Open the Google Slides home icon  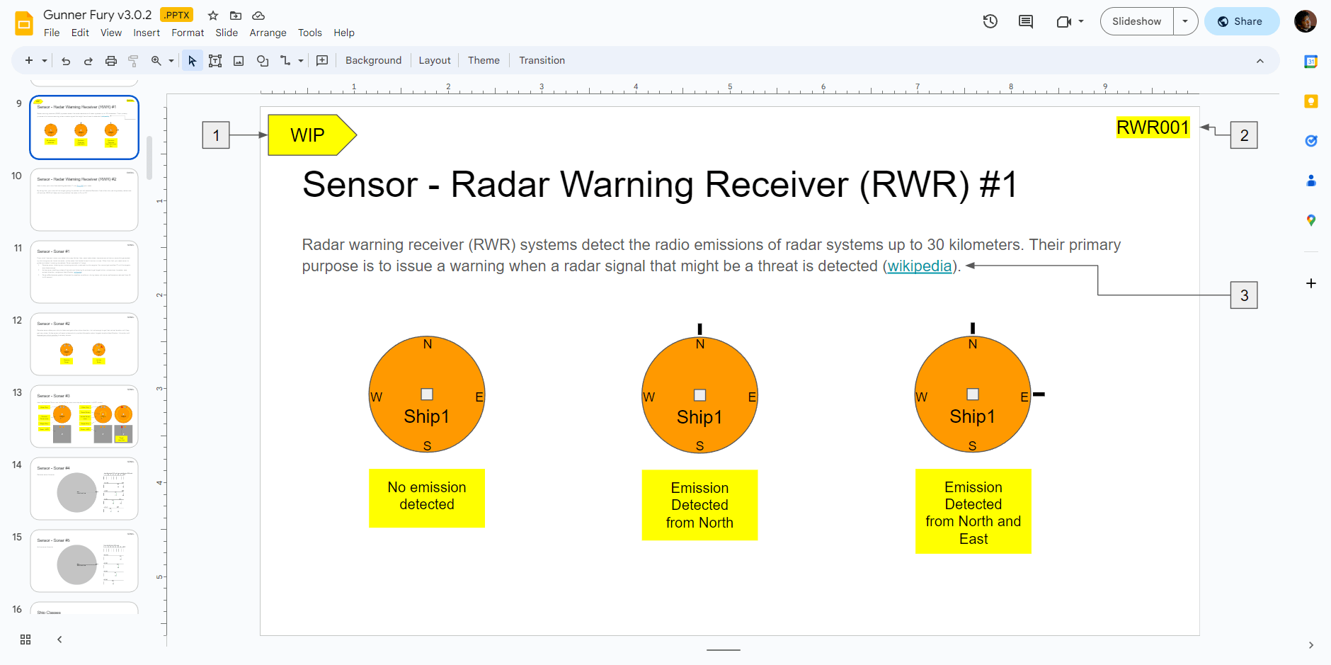click(x=24, y=23)
